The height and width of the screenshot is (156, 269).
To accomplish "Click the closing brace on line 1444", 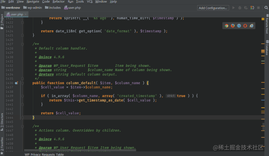I will tap(34, 118).
